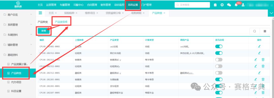Screen dimensions: 274x98
Task: Open 科目设置 in the sidebar
Action: [x=18, y=91]
